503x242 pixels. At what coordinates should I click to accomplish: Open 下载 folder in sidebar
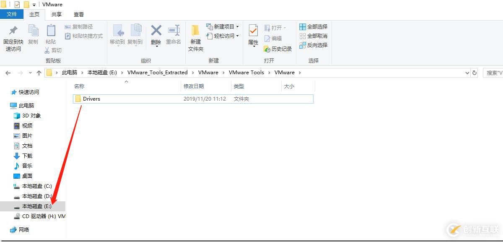coord(23,156)
